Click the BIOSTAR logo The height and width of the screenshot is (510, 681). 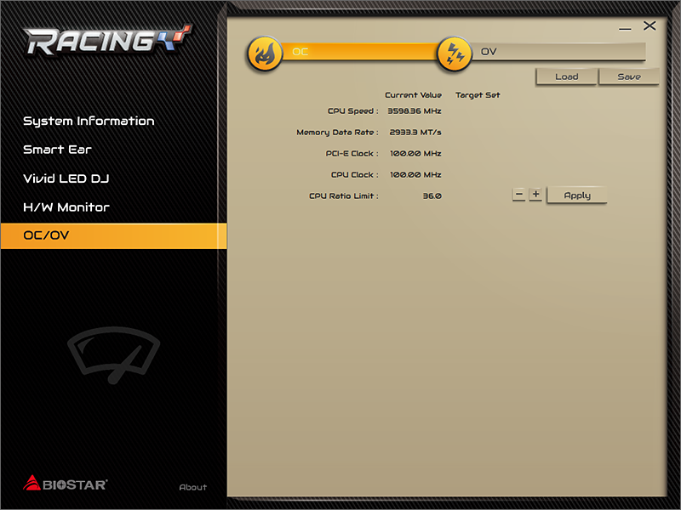[x=65, y=484]
